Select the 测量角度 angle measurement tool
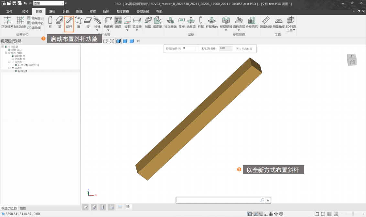This screenshot has height=217, width=366. [x=279, y=23]
